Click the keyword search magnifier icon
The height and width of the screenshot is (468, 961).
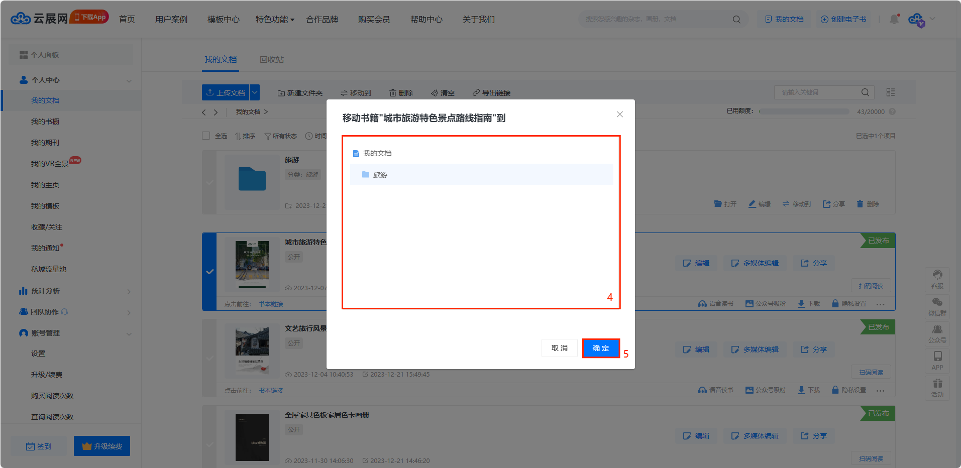click(x=865, y=92)
